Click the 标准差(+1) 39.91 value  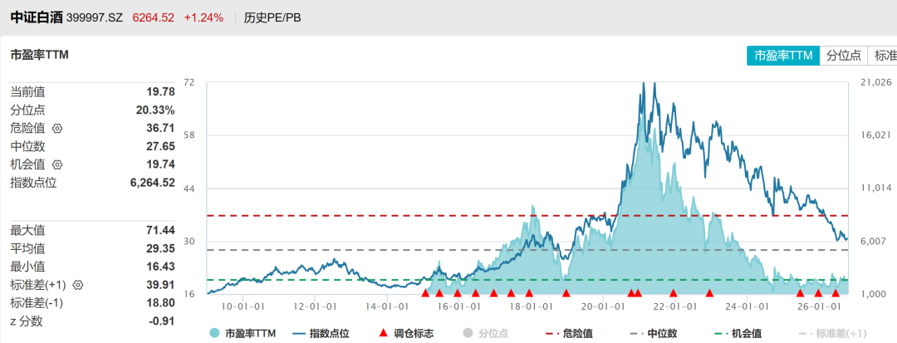(160, 285)
